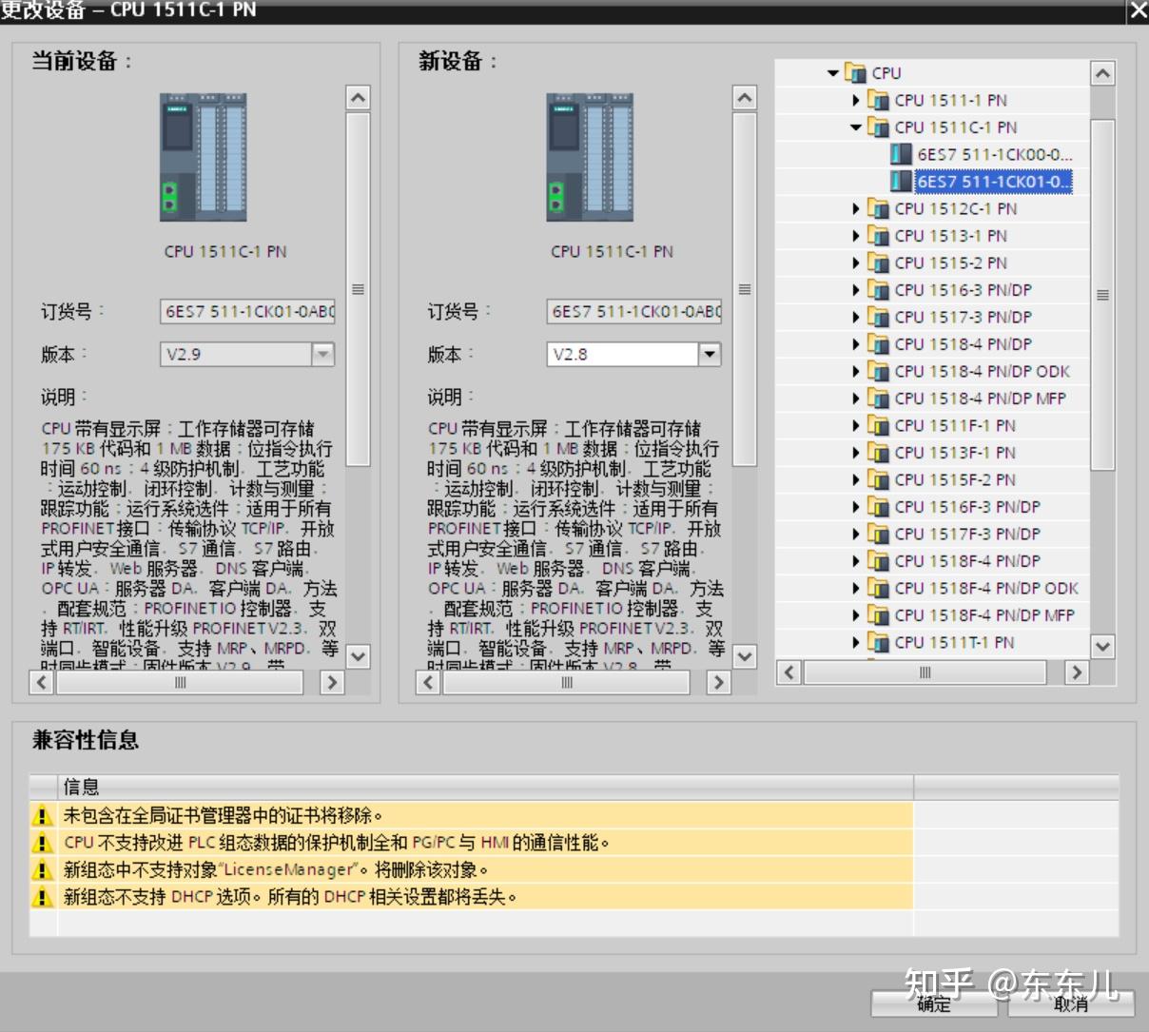Click current device CPU 1511C-1 PN image
Viewport: 1149px width, 1032px height.
tap(204, 158)
